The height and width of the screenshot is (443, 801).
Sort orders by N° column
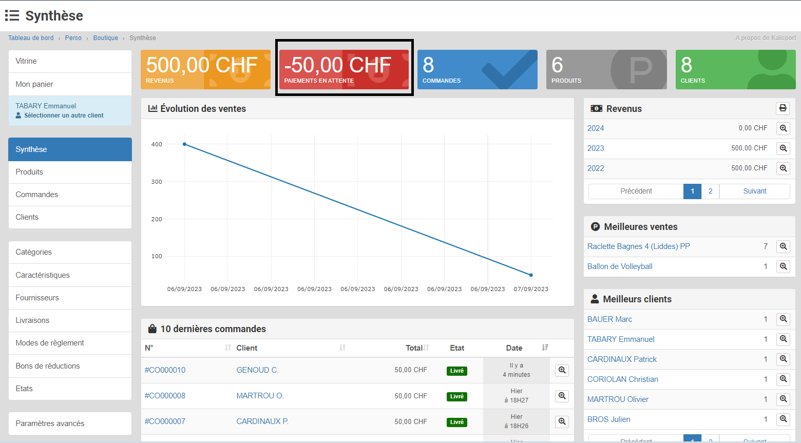(x=227, y=348)
